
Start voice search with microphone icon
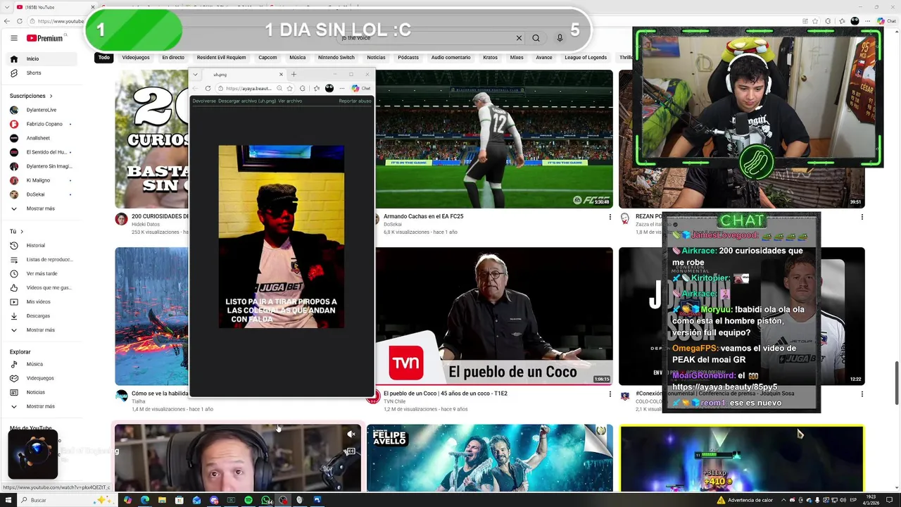(x=560, y=38)
